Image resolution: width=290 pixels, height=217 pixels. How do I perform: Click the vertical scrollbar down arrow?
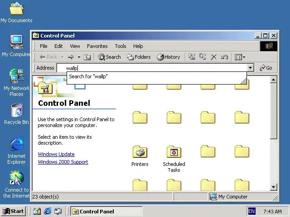(x=273, y=187)
